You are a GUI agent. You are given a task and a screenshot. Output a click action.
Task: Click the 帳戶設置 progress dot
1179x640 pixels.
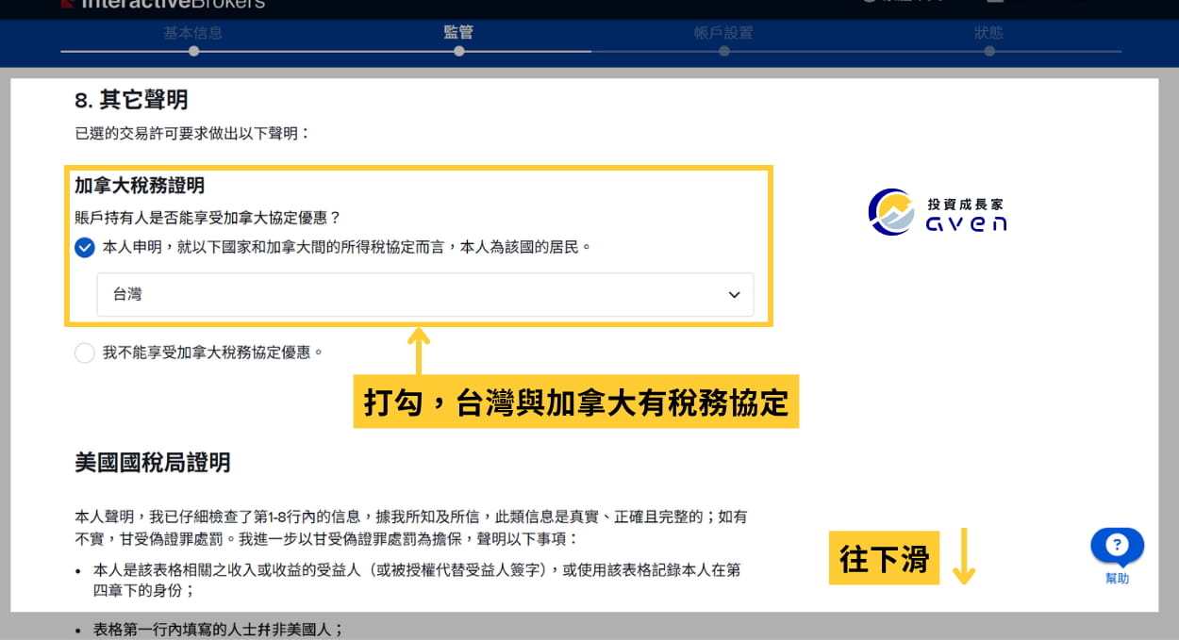723,52
